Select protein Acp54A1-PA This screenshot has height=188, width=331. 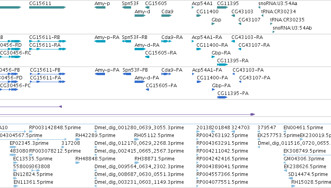tap(193, 74)
